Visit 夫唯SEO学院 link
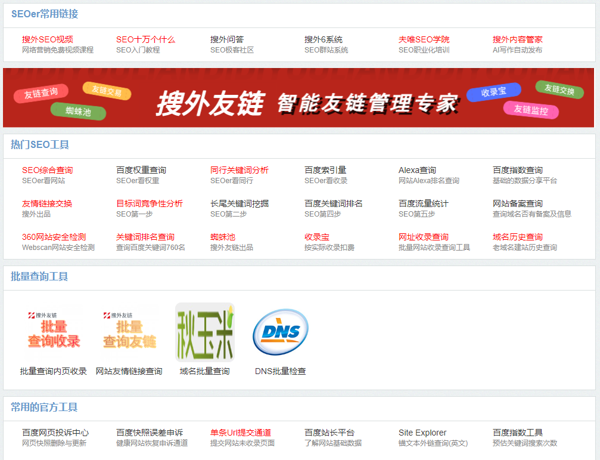This screenshot has width=600, height=460. pyautogui.click(x=424, y=39)
